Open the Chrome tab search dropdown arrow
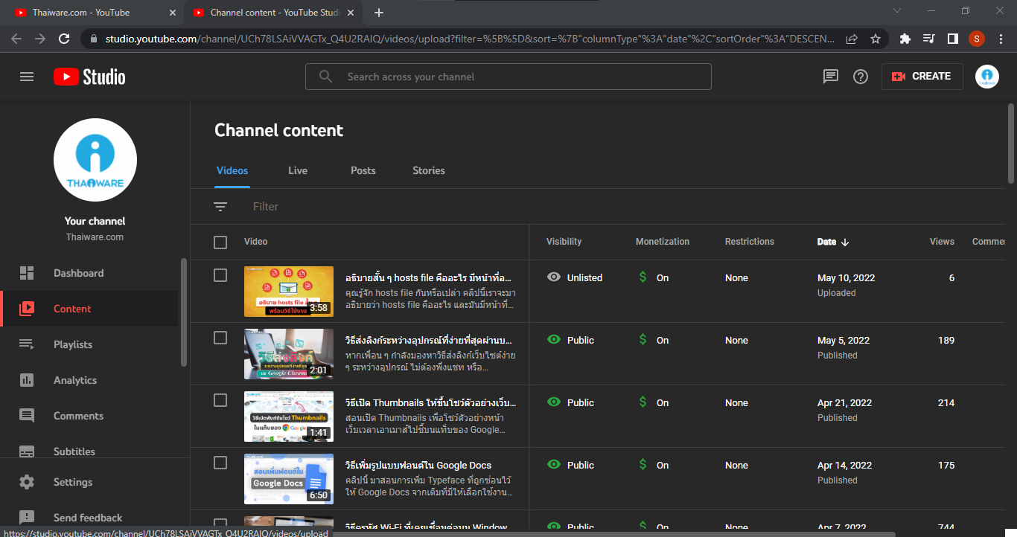The height and width of the screenshot is (537, 1017). [897, 11]
